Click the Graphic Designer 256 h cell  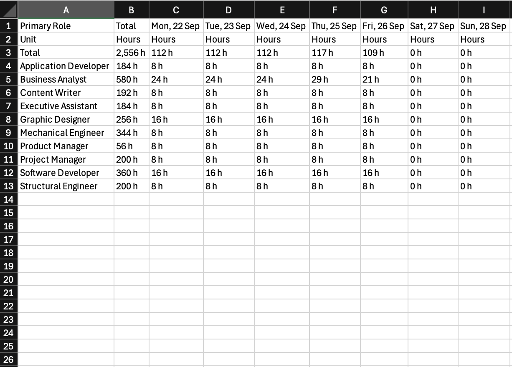(132, 119)
